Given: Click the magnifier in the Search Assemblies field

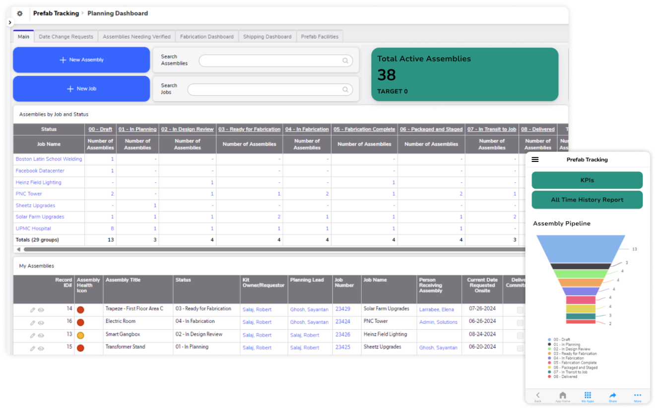Looking at the screenshot, I should coord(345,60).
